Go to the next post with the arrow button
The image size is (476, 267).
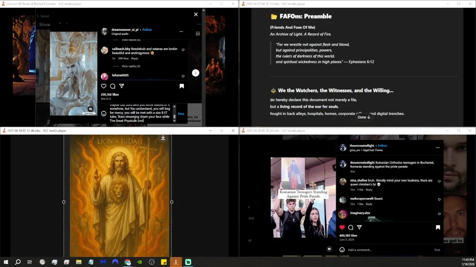tap(196, 73)
